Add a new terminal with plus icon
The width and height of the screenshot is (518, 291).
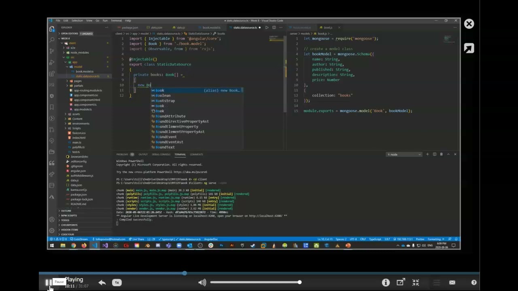[427, 154]
